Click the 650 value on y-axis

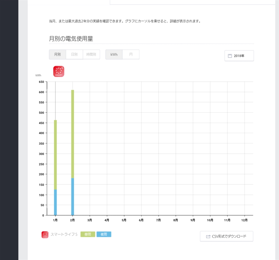(x=41, y=82)
